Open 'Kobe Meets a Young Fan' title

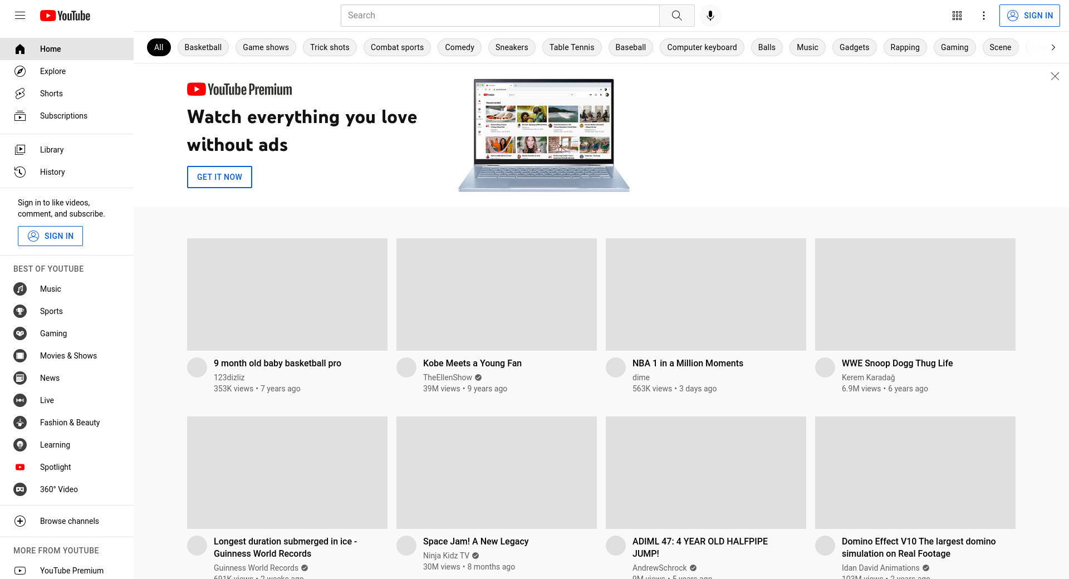472,363
